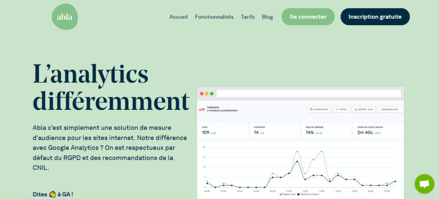
Task: Click the 22:00 axis label
Action: (x=387, y=191)
